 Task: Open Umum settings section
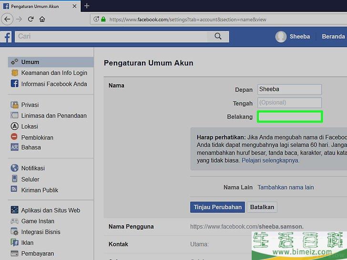pyautogui.click(x=51, y=62)
